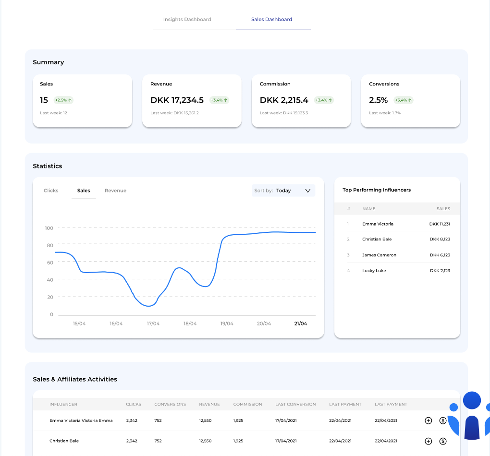This screenshot has width=490, height=456.
Task: Switch to the Insights Dashboard tab
Action: pos(187,20)
